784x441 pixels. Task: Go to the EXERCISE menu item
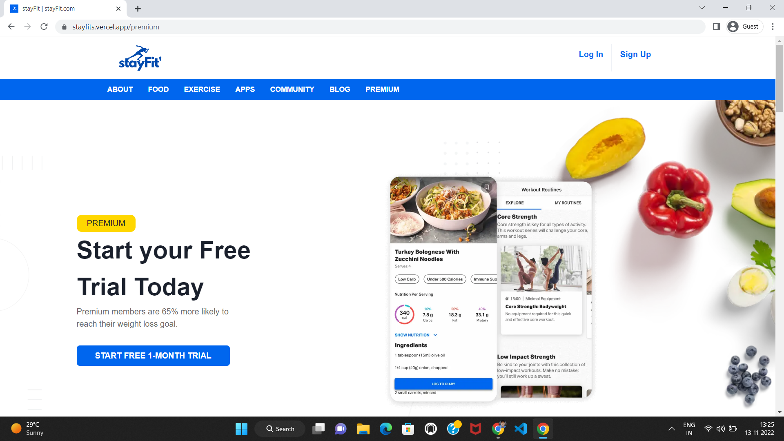tap(202, 89)
